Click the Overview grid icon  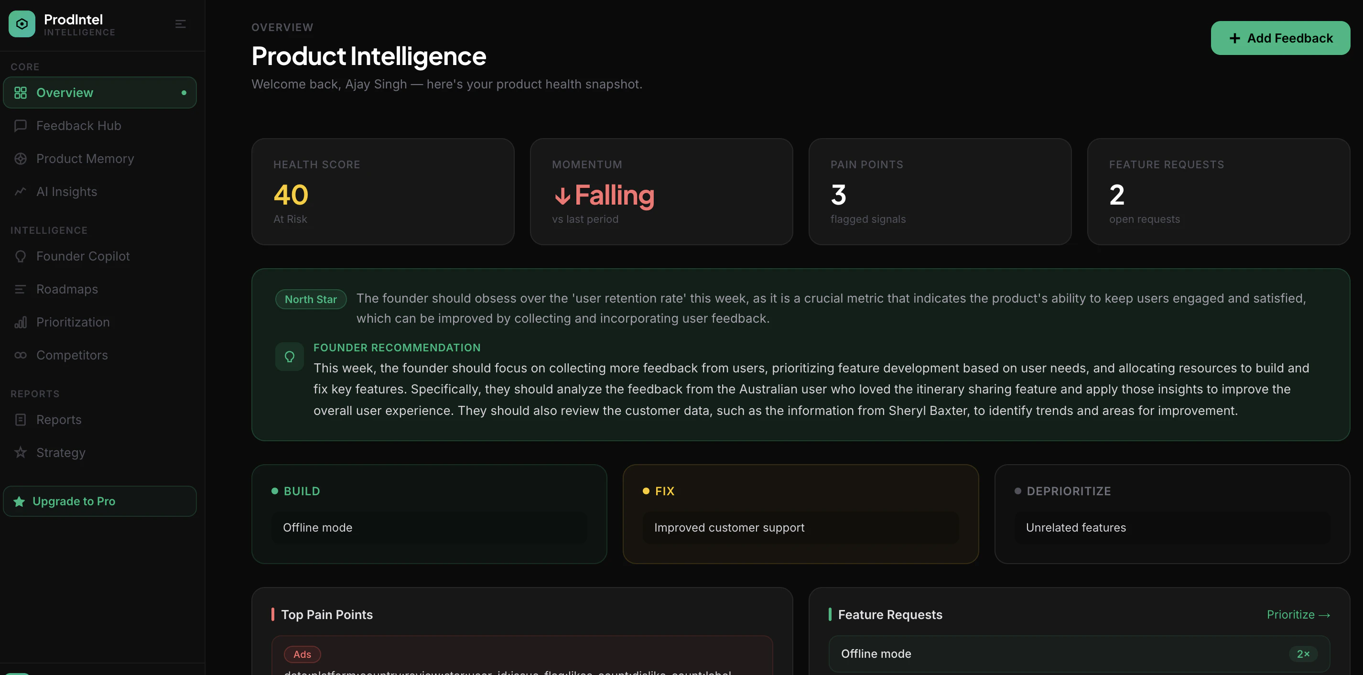coord(21,93)
